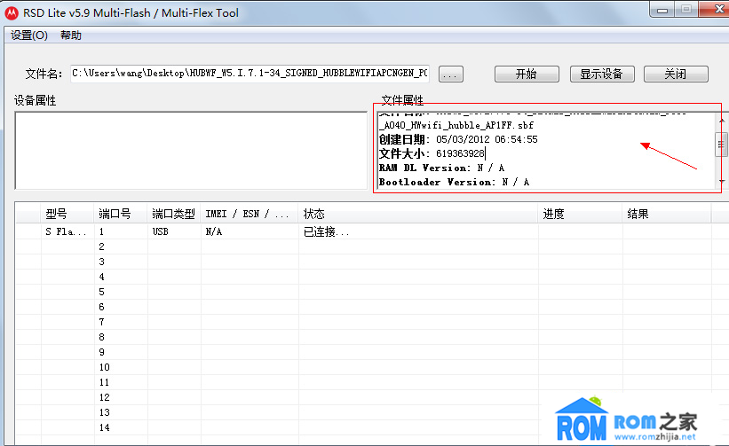Click the 显示设备 button
The height and width of the screenshot is (446, 729).
pyautogui.click(x=602, y=74)
